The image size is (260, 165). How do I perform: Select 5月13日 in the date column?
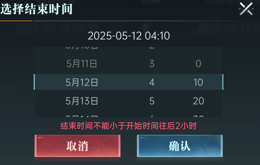tap(82, 101)
